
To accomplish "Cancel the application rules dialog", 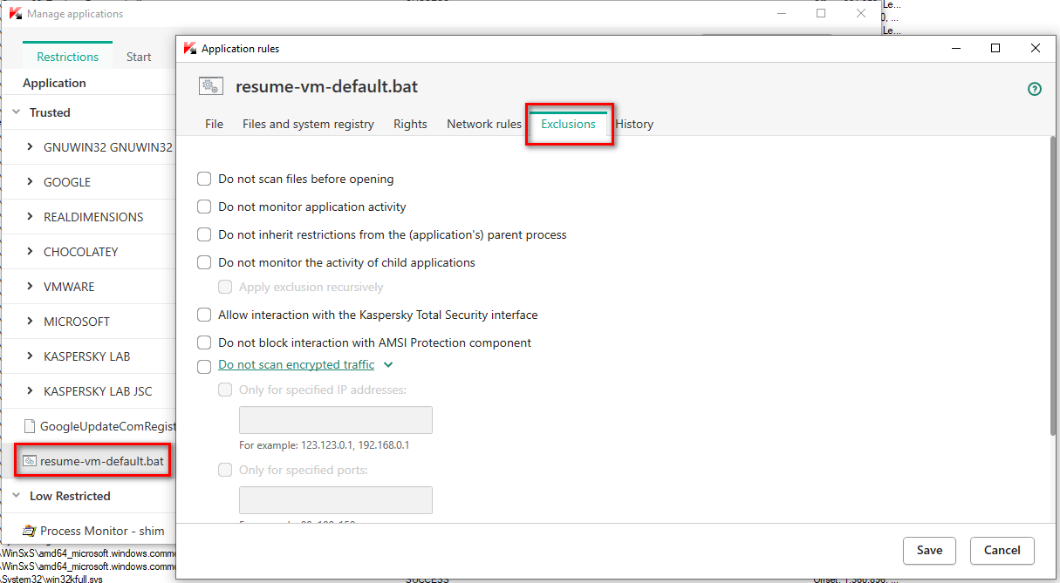I will pos(1002,550).
